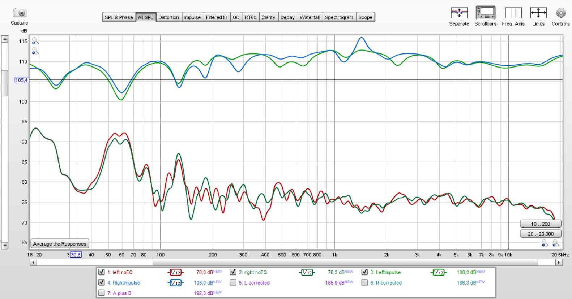Zoom in horizontally with bottom-right magnifier
This screenshot has width=572, height=299.
555,243
